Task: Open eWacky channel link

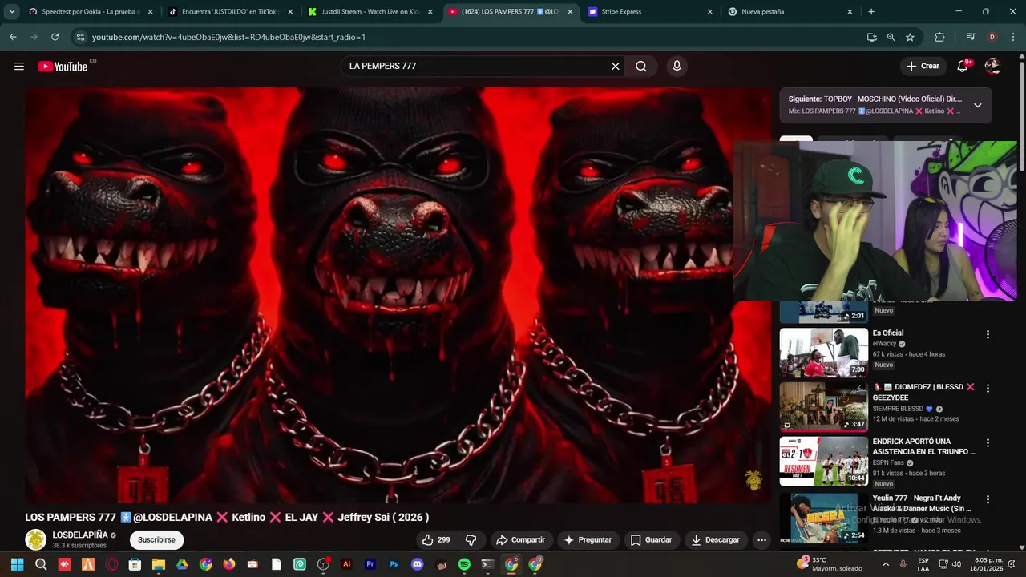Action: point(884,344)
